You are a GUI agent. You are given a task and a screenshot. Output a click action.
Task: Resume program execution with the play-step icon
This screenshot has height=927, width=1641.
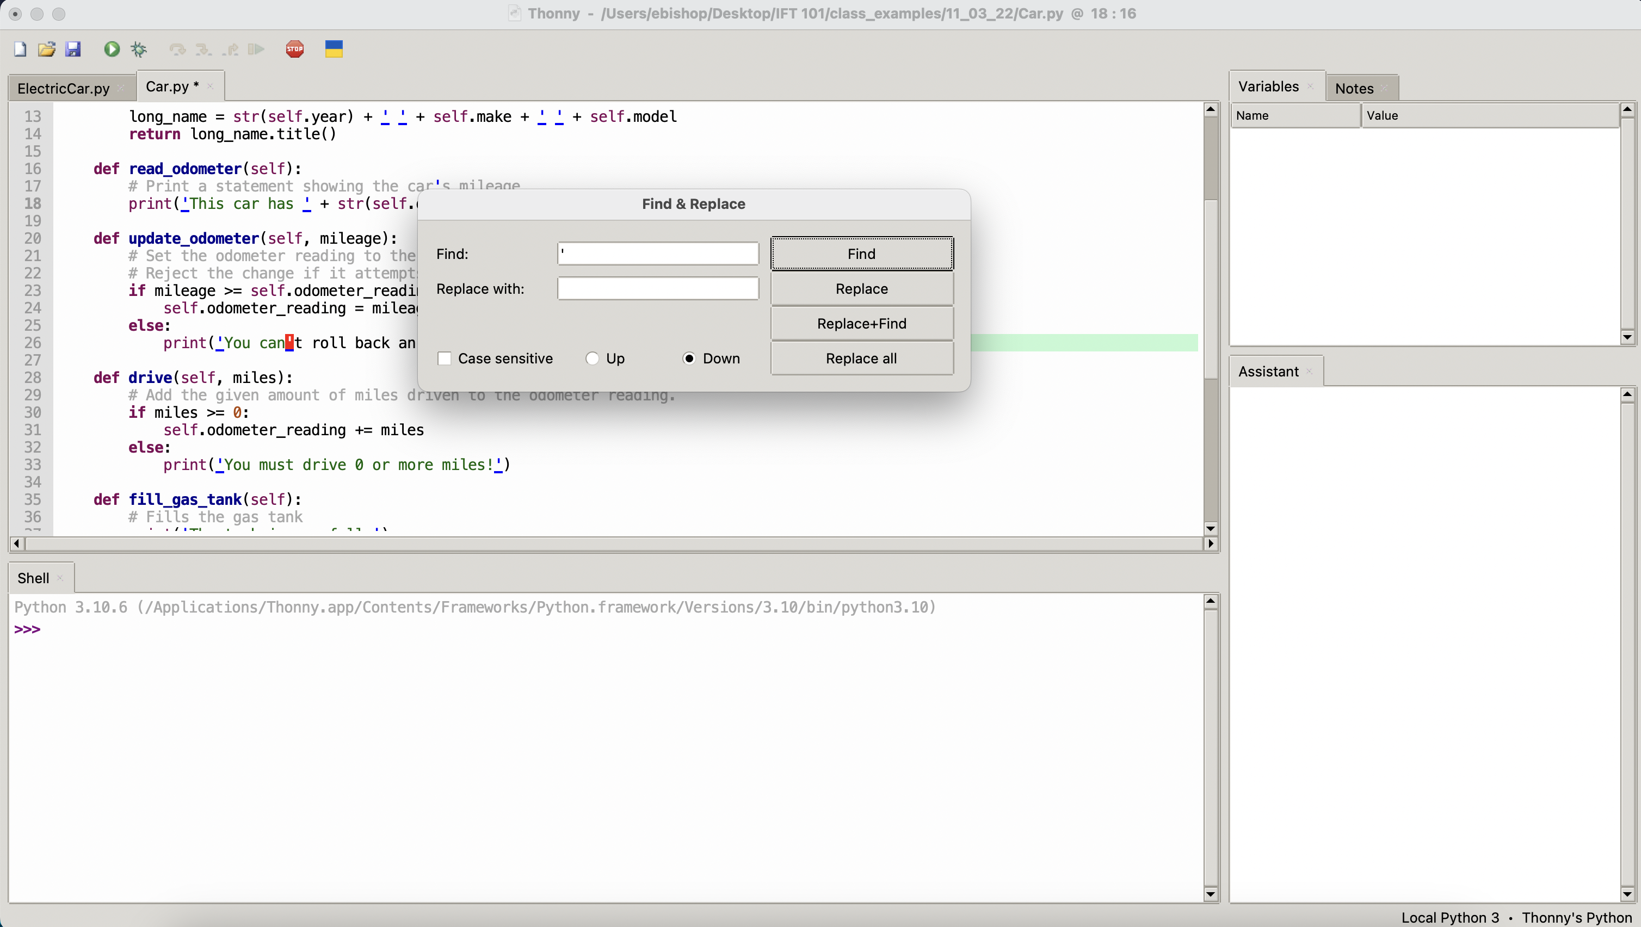(257, 49)
